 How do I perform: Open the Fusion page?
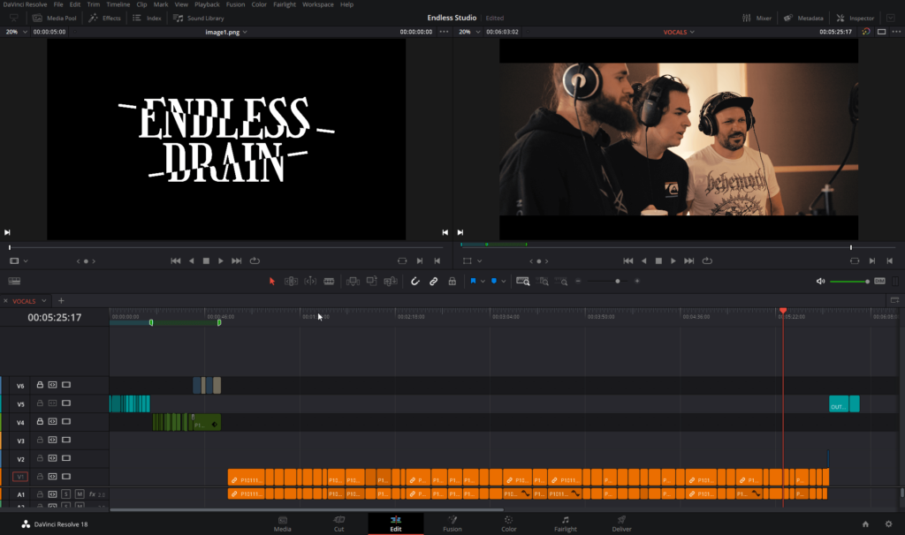(452, 524)
